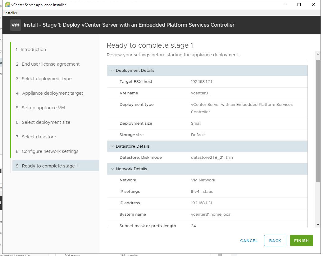The width and height of the screenshot is (323, 256).
Task: Collapse the Network Details section
Action: (x=112, y=169)
